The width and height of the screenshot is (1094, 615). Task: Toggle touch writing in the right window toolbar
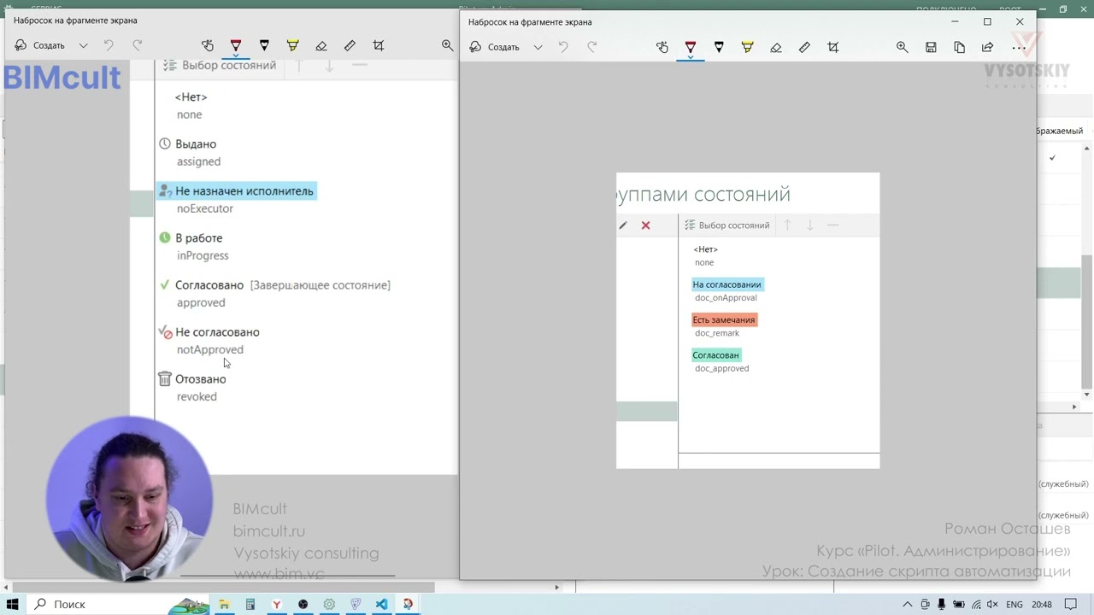click(662, 47)
